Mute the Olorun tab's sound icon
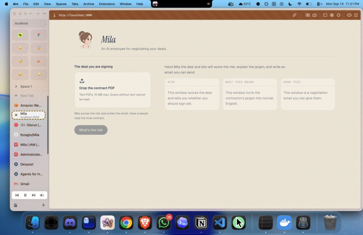 pos(23,125)
